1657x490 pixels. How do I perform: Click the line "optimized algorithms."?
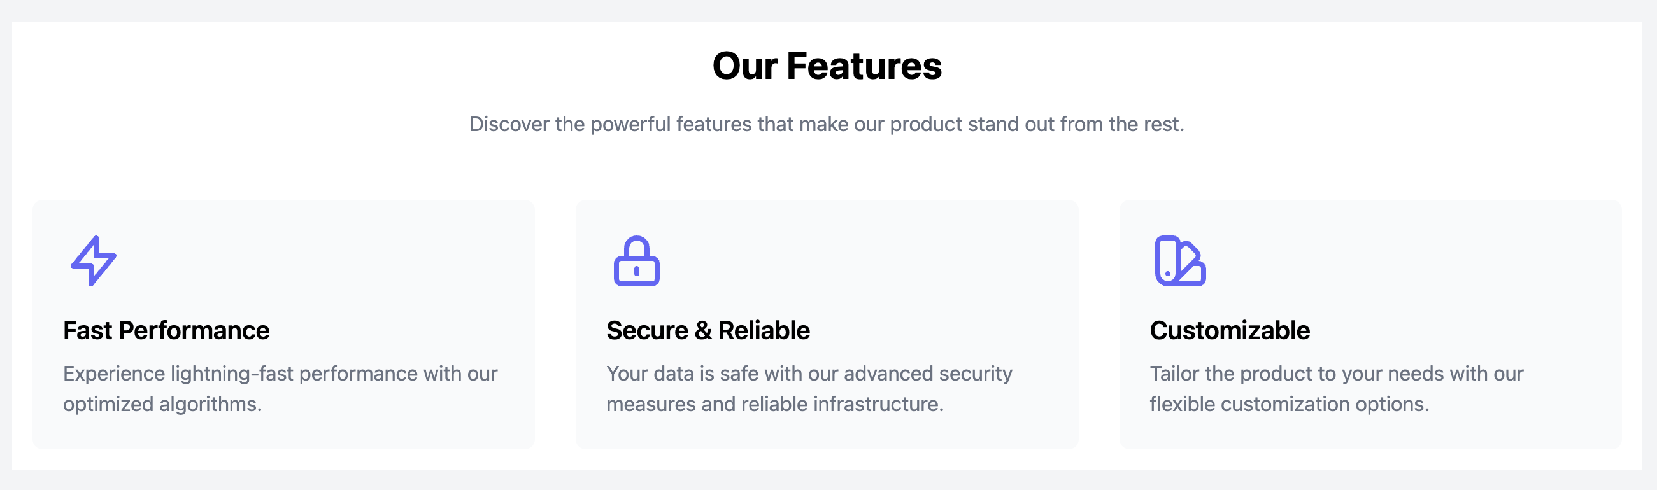coord(162,404)
